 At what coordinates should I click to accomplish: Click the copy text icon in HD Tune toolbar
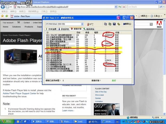pyautogui.click(x=106, y=24)
